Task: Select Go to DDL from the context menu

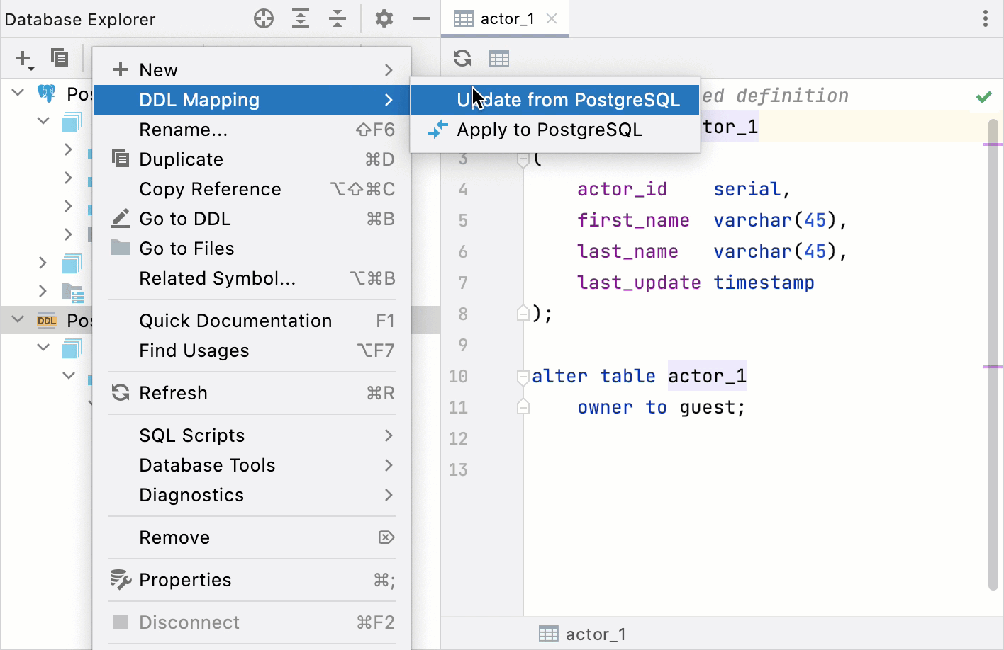Action: pyautogui.click(x=186, y=219)
